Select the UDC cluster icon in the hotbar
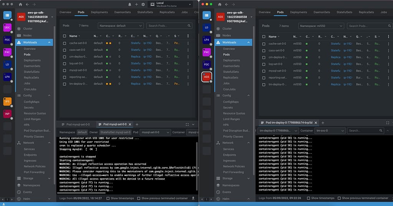This screenshot has height=206, width=393. [x=7, y=28]
